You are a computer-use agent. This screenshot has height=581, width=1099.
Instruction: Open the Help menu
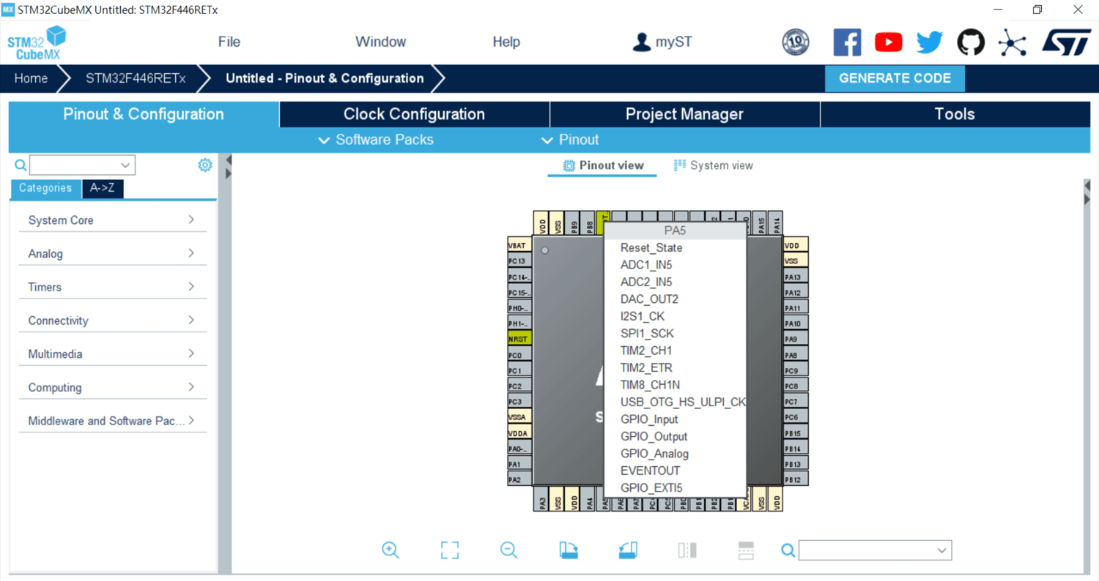click(x=506, y=42)
